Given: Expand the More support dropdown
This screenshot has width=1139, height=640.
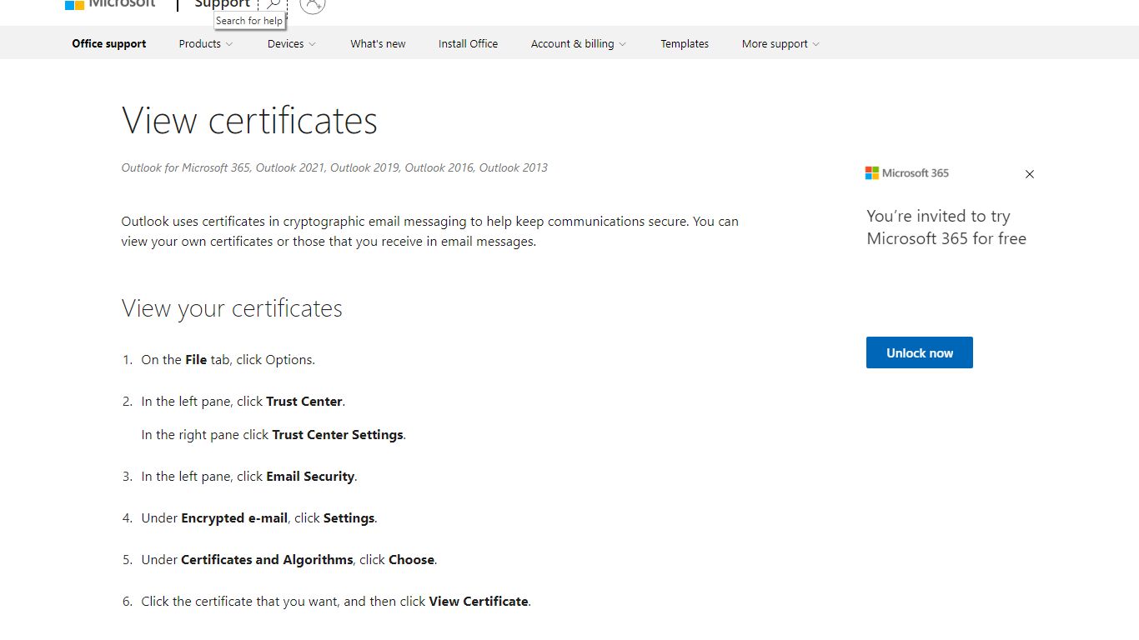Looking at the screenshot, I should (x=780, y=43).
